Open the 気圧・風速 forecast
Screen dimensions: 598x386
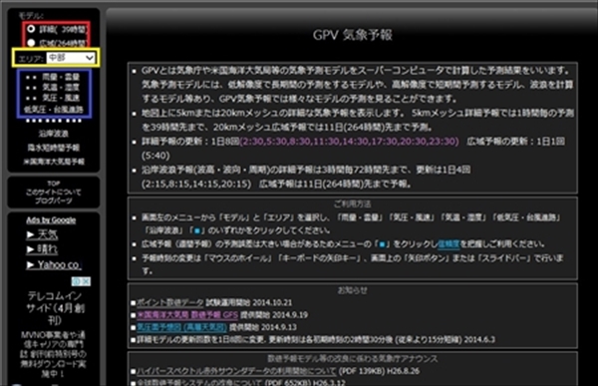(x=61, y=98)
